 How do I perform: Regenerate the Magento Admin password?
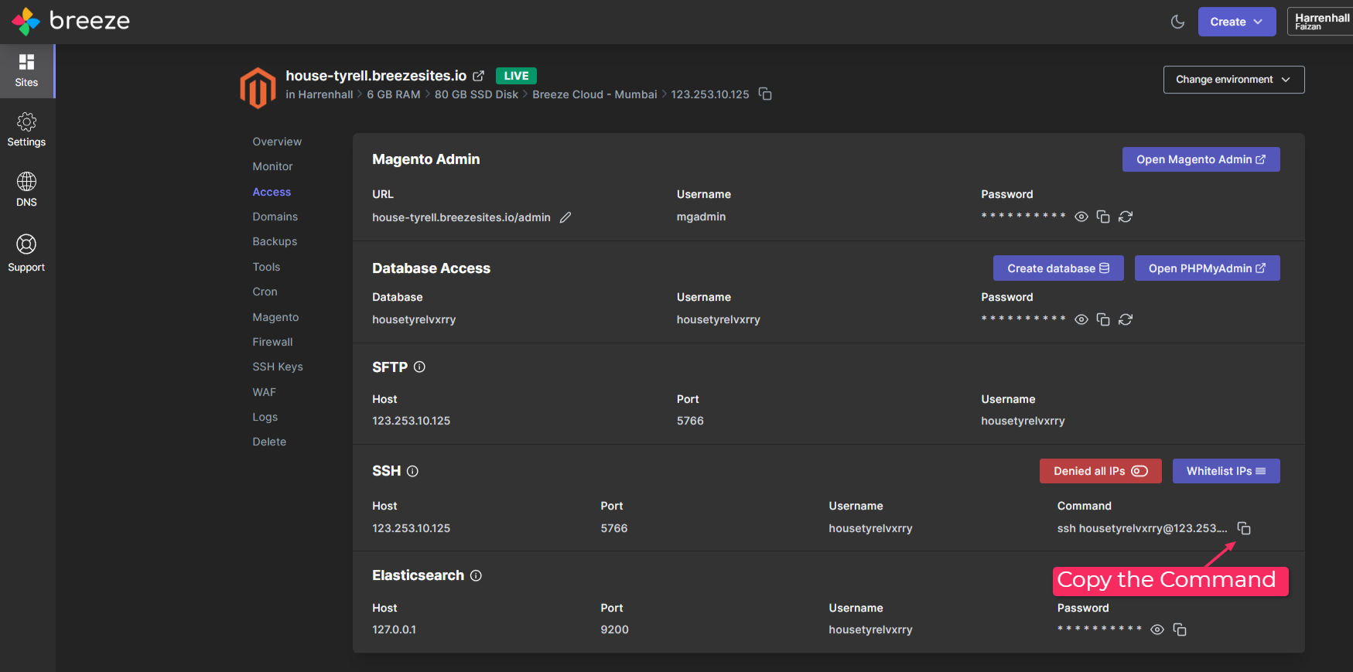tap(1126, 217)
